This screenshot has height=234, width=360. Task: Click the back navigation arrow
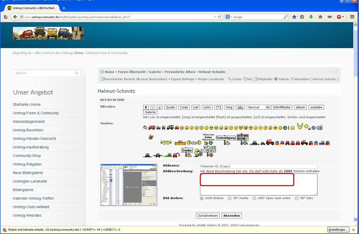click(x=15, y=17)
